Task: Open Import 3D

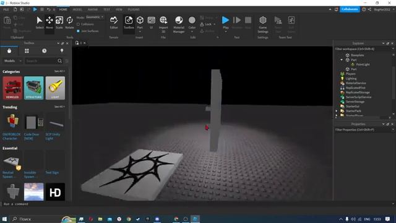Action: point(163,24)
